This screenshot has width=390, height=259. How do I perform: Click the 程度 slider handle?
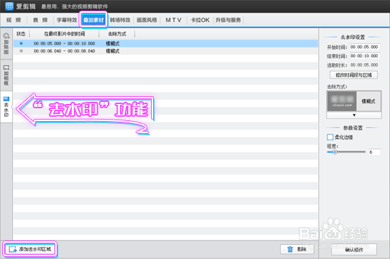click(335, 152)
